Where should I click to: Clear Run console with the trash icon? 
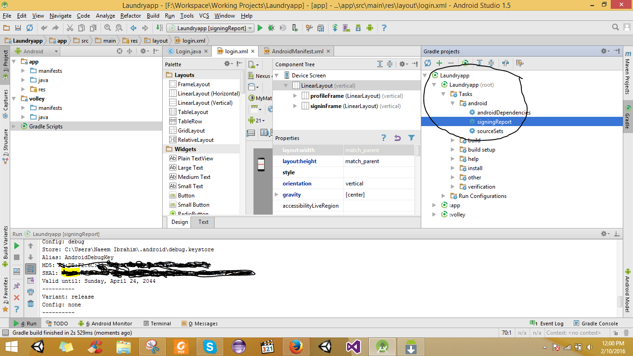click(x=31, y=304)
